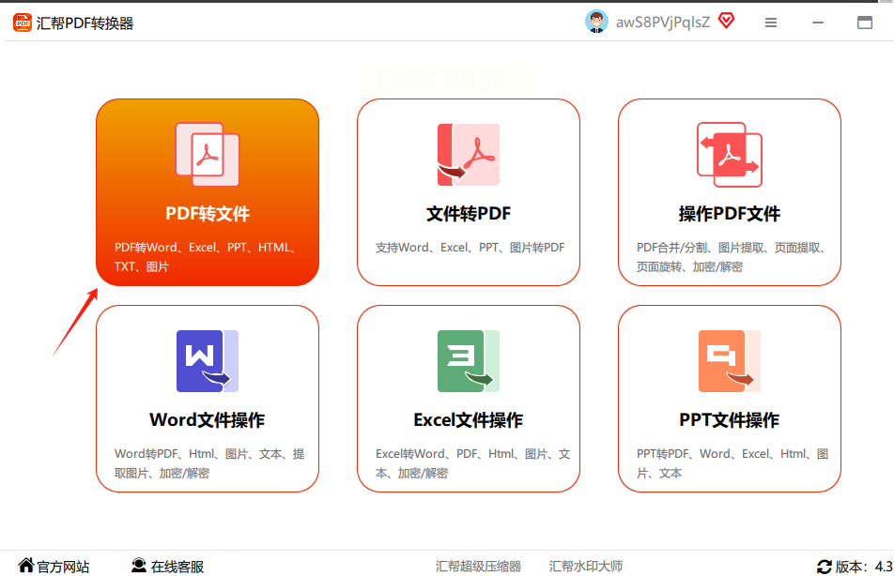Open the hamburger menu in title bar
Viewport: 894px width, 576px height.
pyautogui.click(x=771, y=23)
